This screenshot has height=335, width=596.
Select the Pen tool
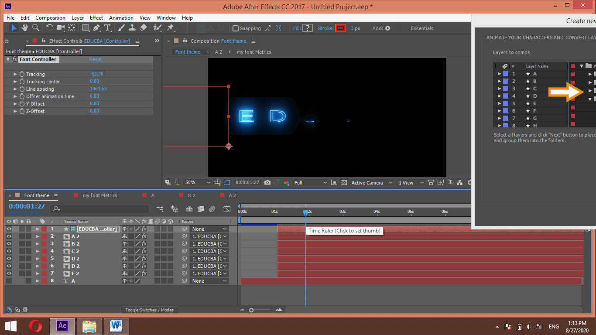pyautogui.click(x=96, y=28)
